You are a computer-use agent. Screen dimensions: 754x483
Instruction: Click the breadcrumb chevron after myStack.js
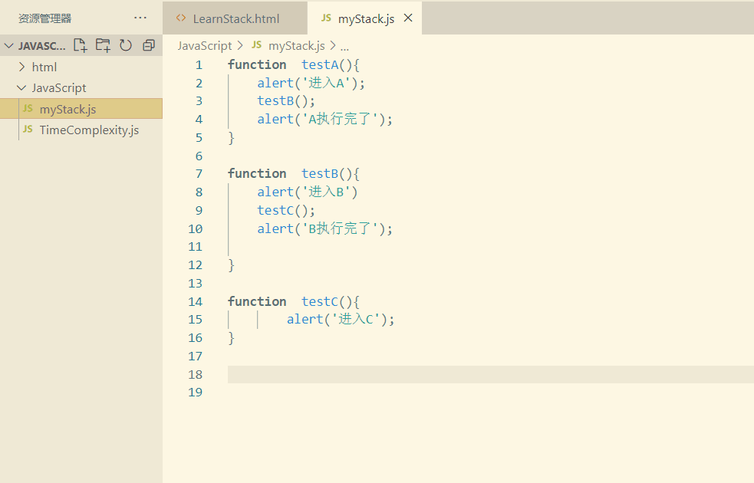333,46
